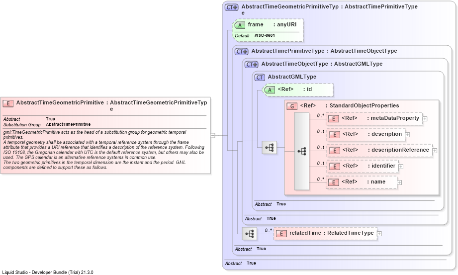Collapse the AbstractTimeGeometricPrimitive element node
The width and height of the screenshot is (458, 275).
pyautogui.click(x=213, y=135)
